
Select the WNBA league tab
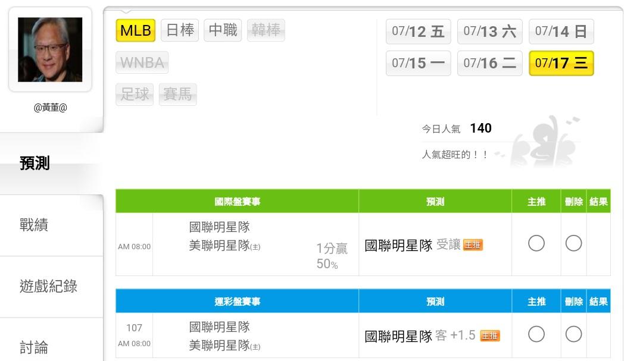[x=142, y=62]
